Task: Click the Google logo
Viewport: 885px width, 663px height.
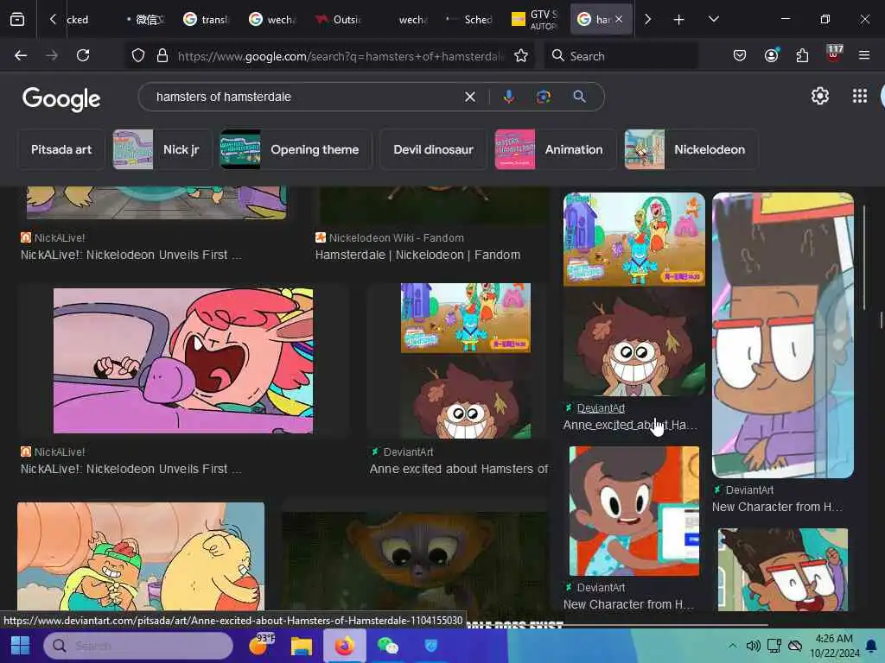Action: click(x=61, y=99)
